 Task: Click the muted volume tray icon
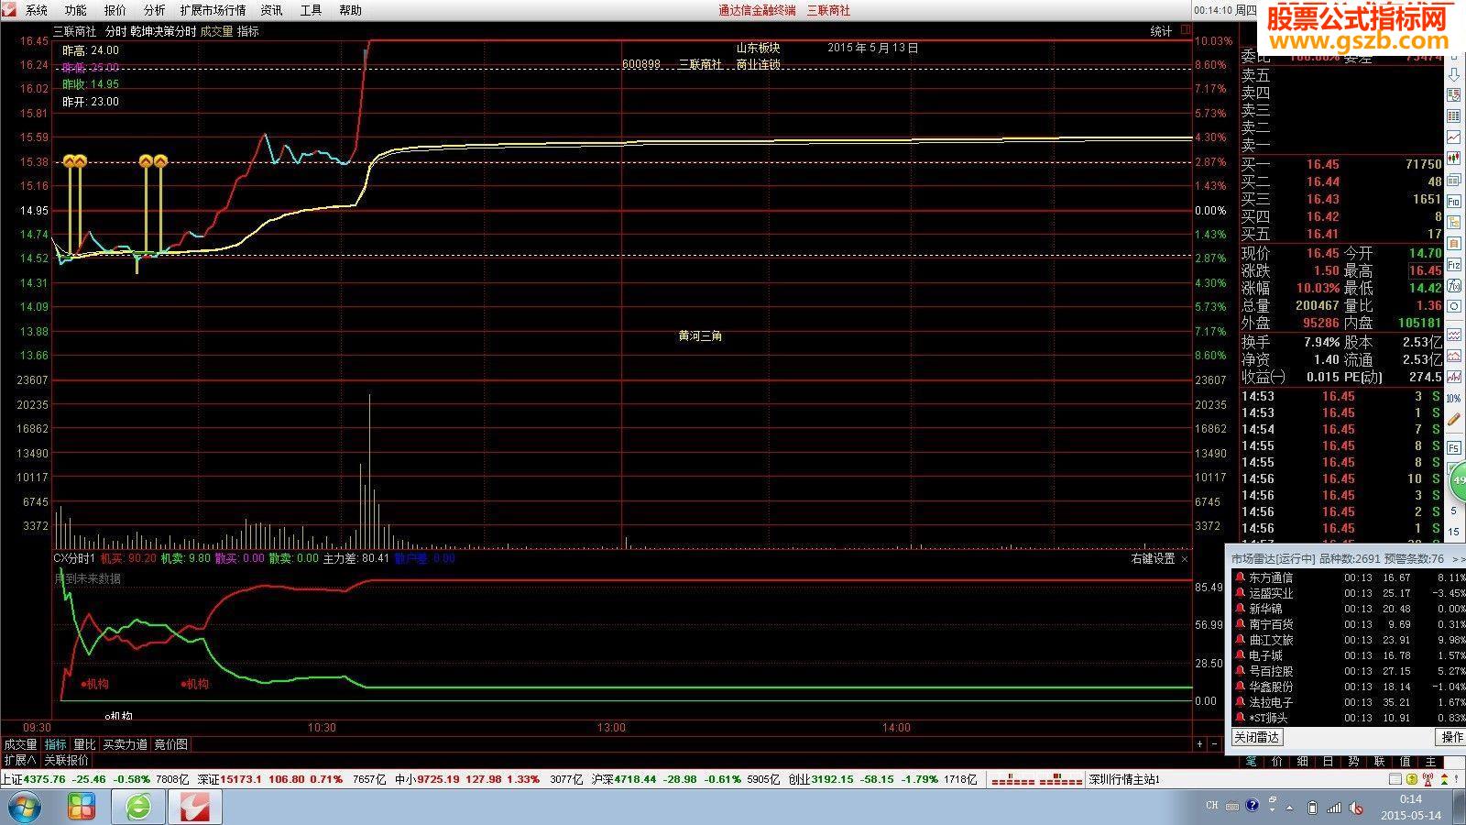pyautogui.click(x=1356, y=808)
